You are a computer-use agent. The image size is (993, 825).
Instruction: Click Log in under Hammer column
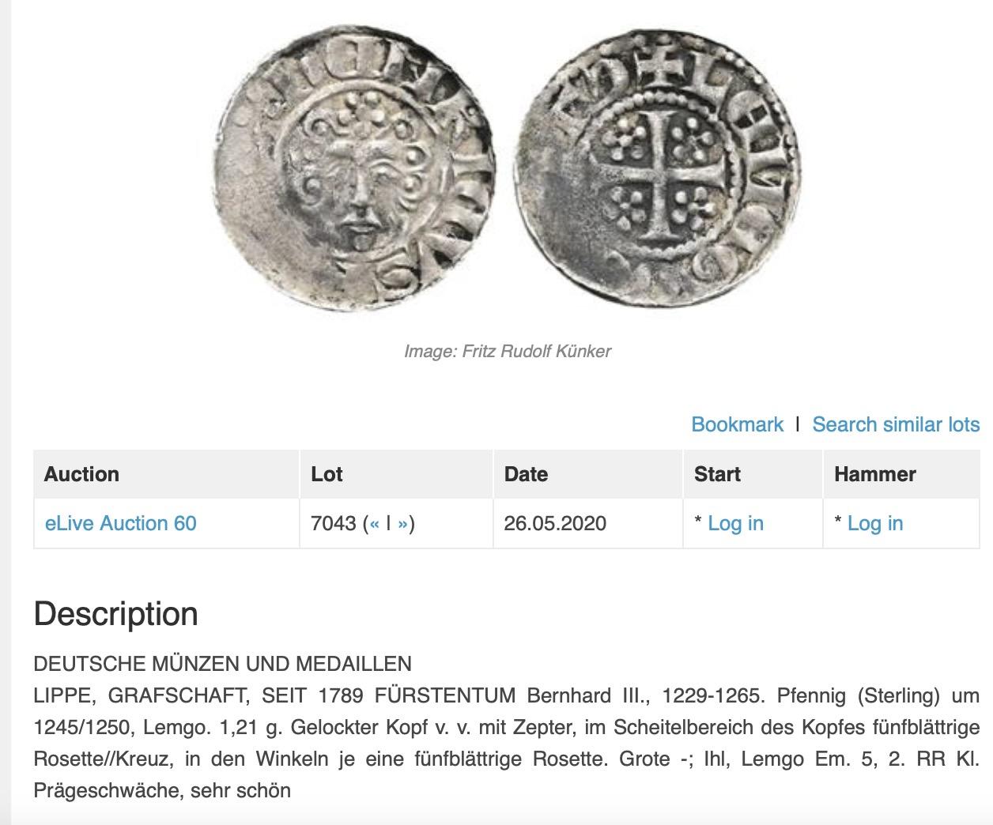pyautogui.click(x=875, y=523)
